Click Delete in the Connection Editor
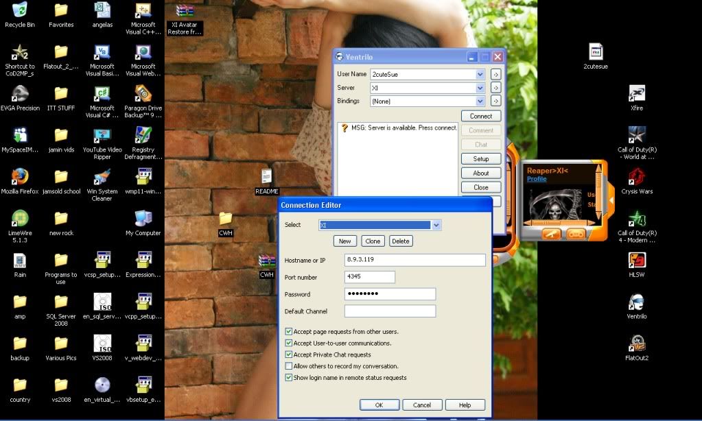Image resolution: width=702 pixels, height=421 pixels. [x=400, y=241]
